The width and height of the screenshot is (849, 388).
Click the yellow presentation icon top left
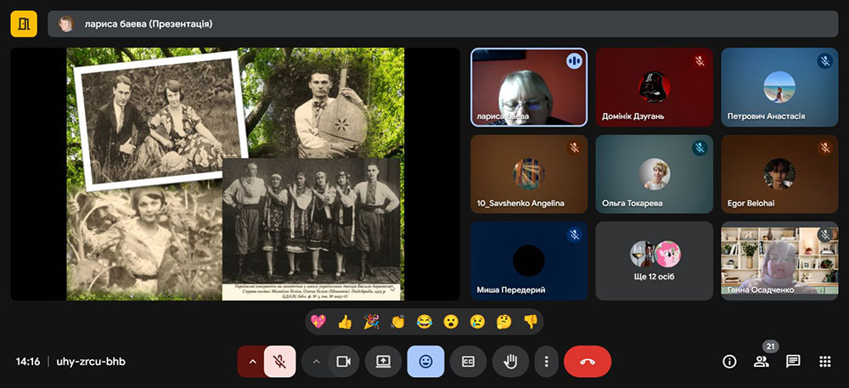pyautogui.click(x=24, y=24)
